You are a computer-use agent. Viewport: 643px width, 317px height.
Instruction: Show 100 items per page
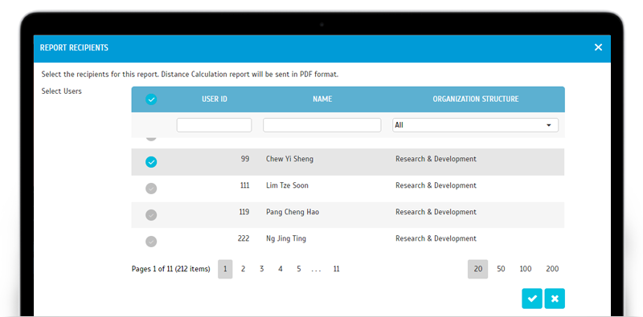point(526,269)
